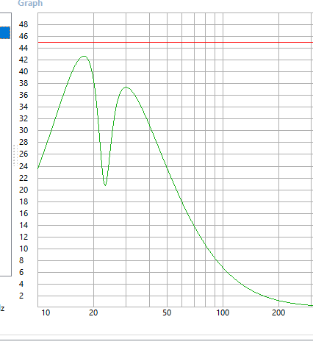
Task: Click the 48 label on vertical axis
Action: coord(24,24)
